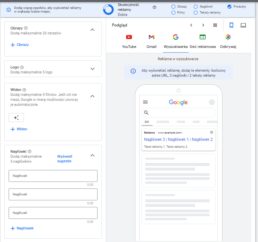Switch to the Gmail preview tab
The width and height of the screenshot is (258, 242).
click(151, 41)
